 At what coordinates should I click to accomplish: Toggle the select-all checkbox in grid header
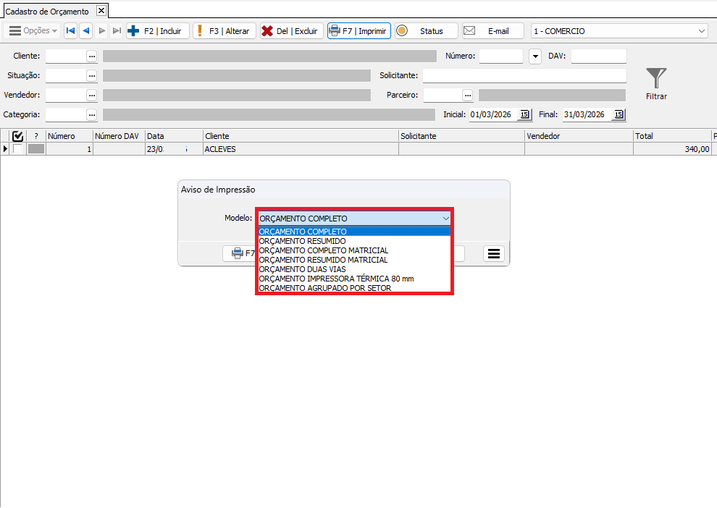[x=18, y=136]
